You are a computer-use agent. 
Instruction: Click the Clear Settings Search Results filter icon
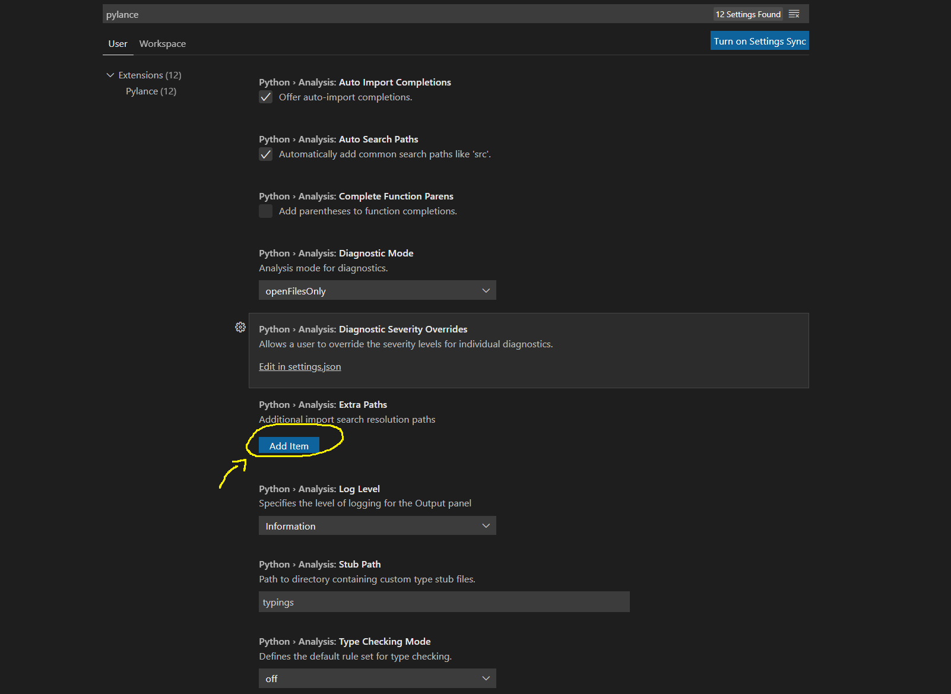794,14
